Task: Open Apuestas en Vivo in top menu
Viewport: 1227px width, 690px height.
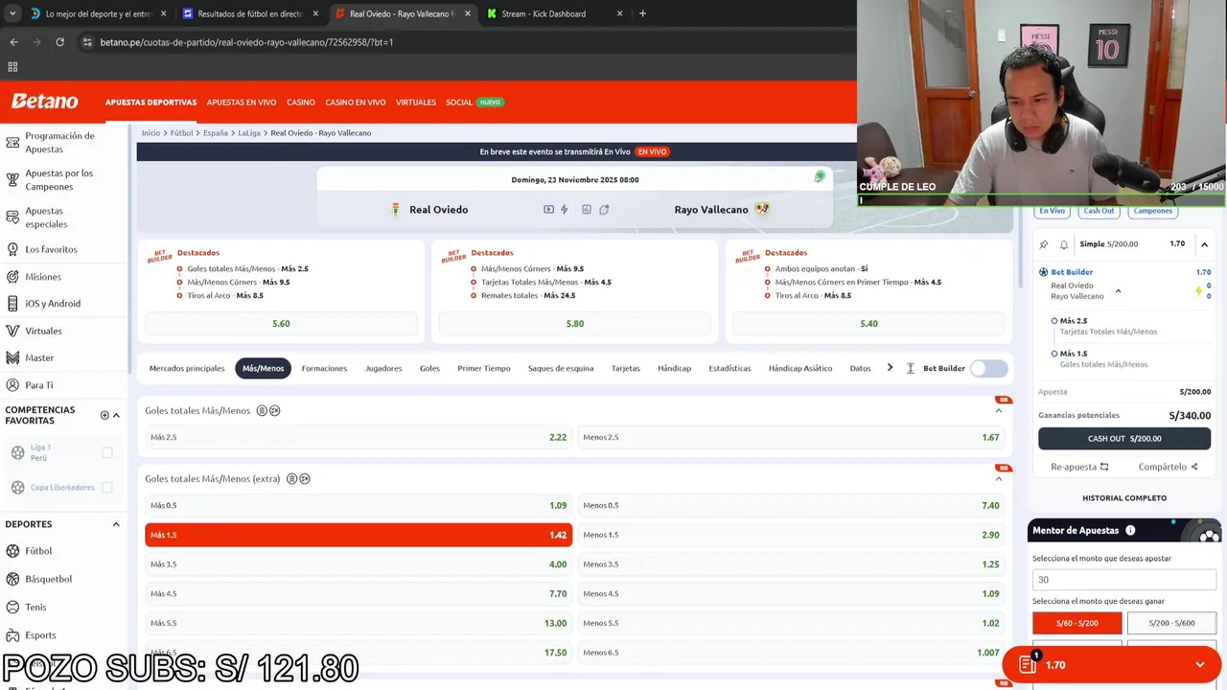Action: (x=242, y=103)
